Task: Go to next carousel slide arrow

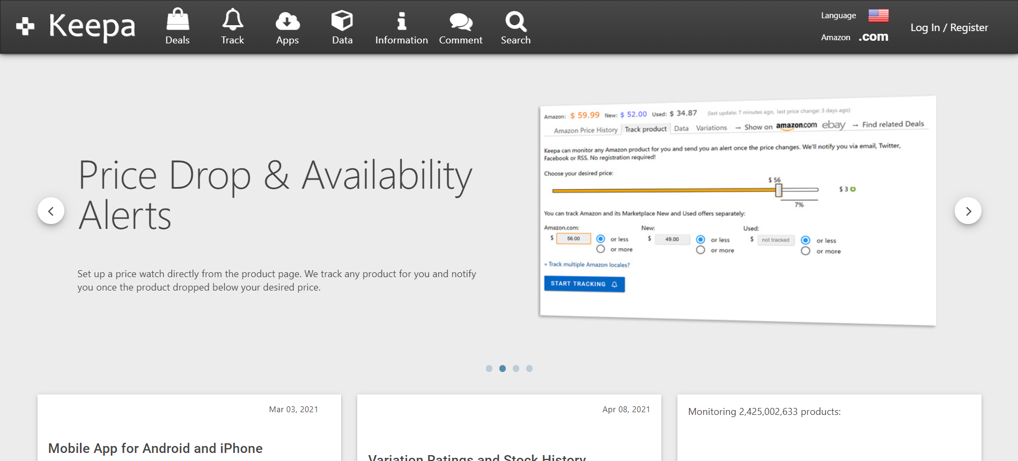Action: click(x=968, y=211)
